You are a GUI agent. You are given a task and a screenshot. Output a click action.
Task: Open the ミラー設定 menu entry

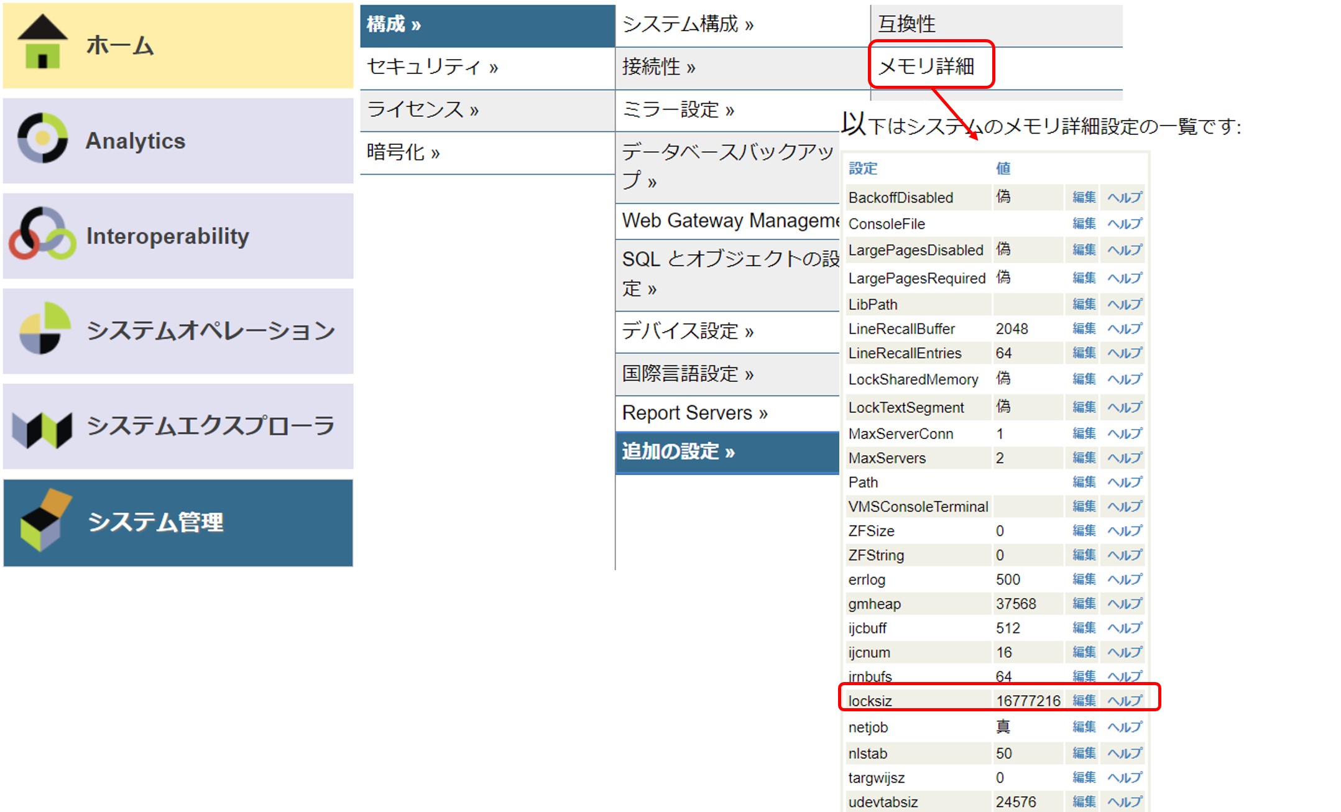(x=678, y=110)
